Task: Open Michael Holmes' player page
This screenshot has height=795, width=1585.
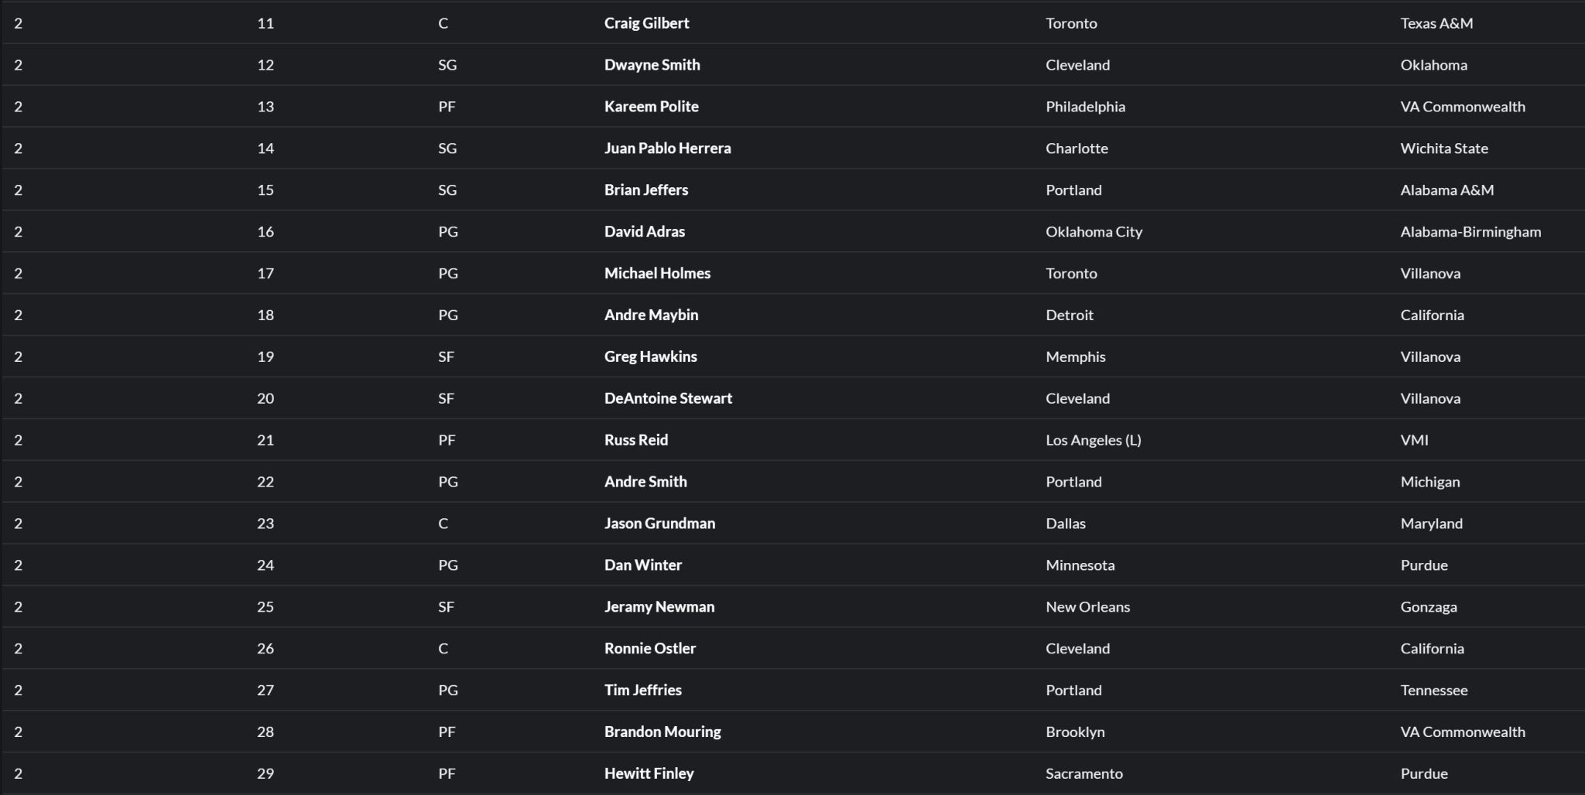Action: point(657,274)
